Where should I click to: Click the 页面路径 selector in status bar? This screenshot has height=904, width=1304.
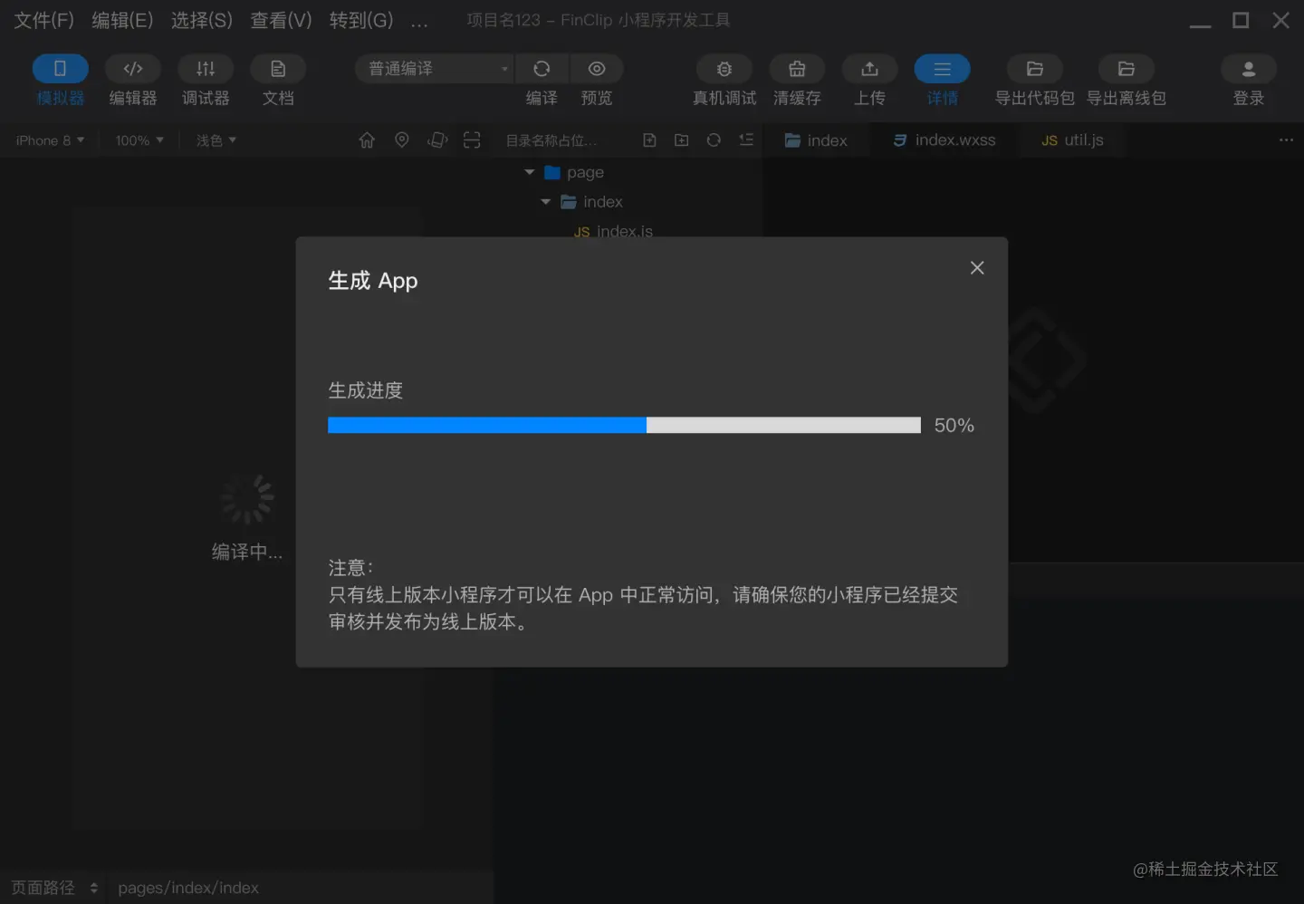tap(54, 888)
